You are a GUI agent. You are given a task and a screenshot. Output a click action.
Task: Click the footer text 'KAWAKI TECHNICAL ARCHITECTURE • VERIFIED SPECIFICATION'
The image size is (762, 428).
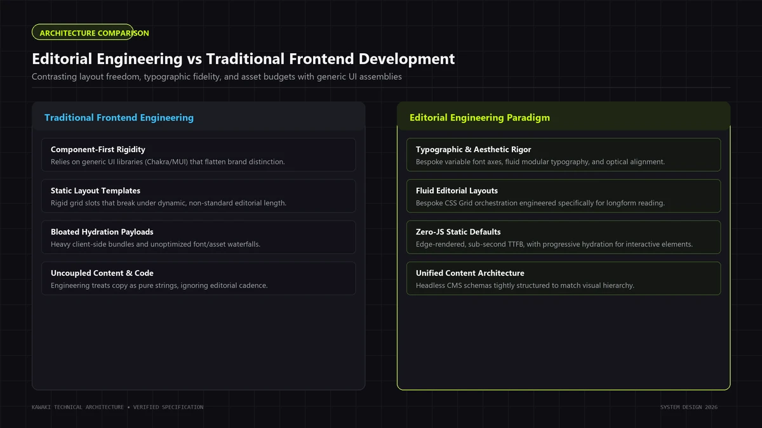click(x=117, y=407)
